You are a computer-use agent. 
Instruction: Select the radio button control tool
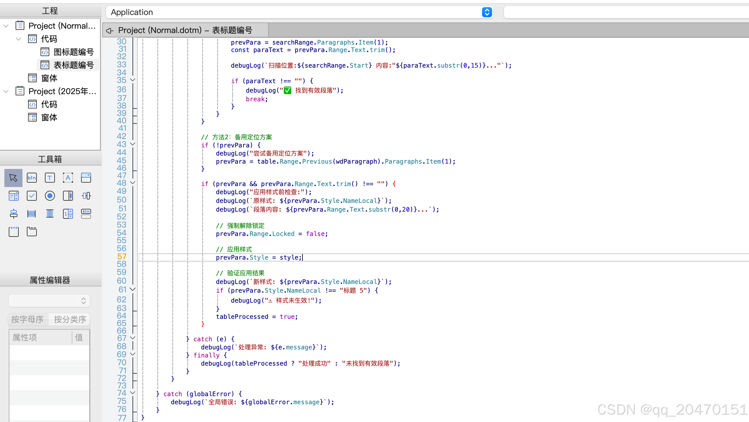[50, 196]
